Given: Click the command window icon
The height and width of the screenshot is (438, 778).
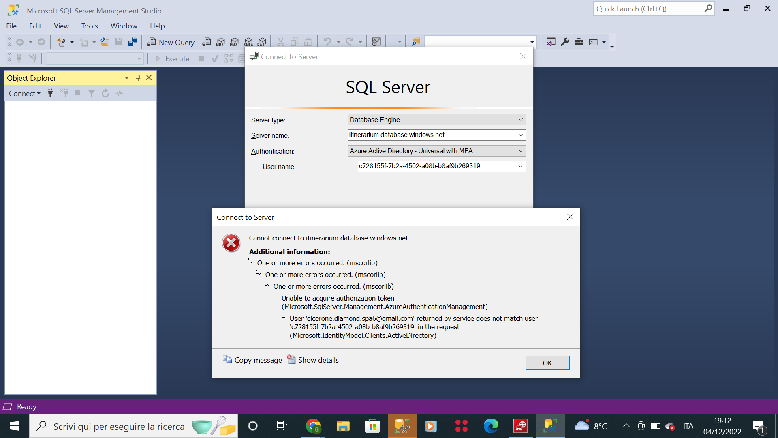Looking at the screenshot, I should tap(593, 42).
